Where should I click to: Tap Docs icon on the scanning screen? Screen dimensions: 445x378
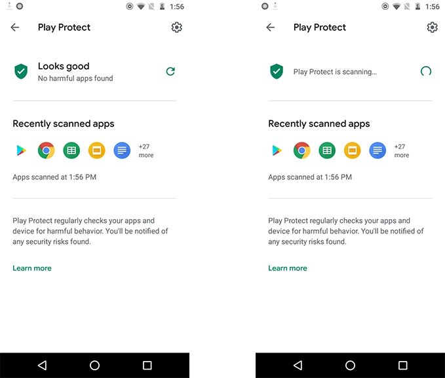click(377, 150)
